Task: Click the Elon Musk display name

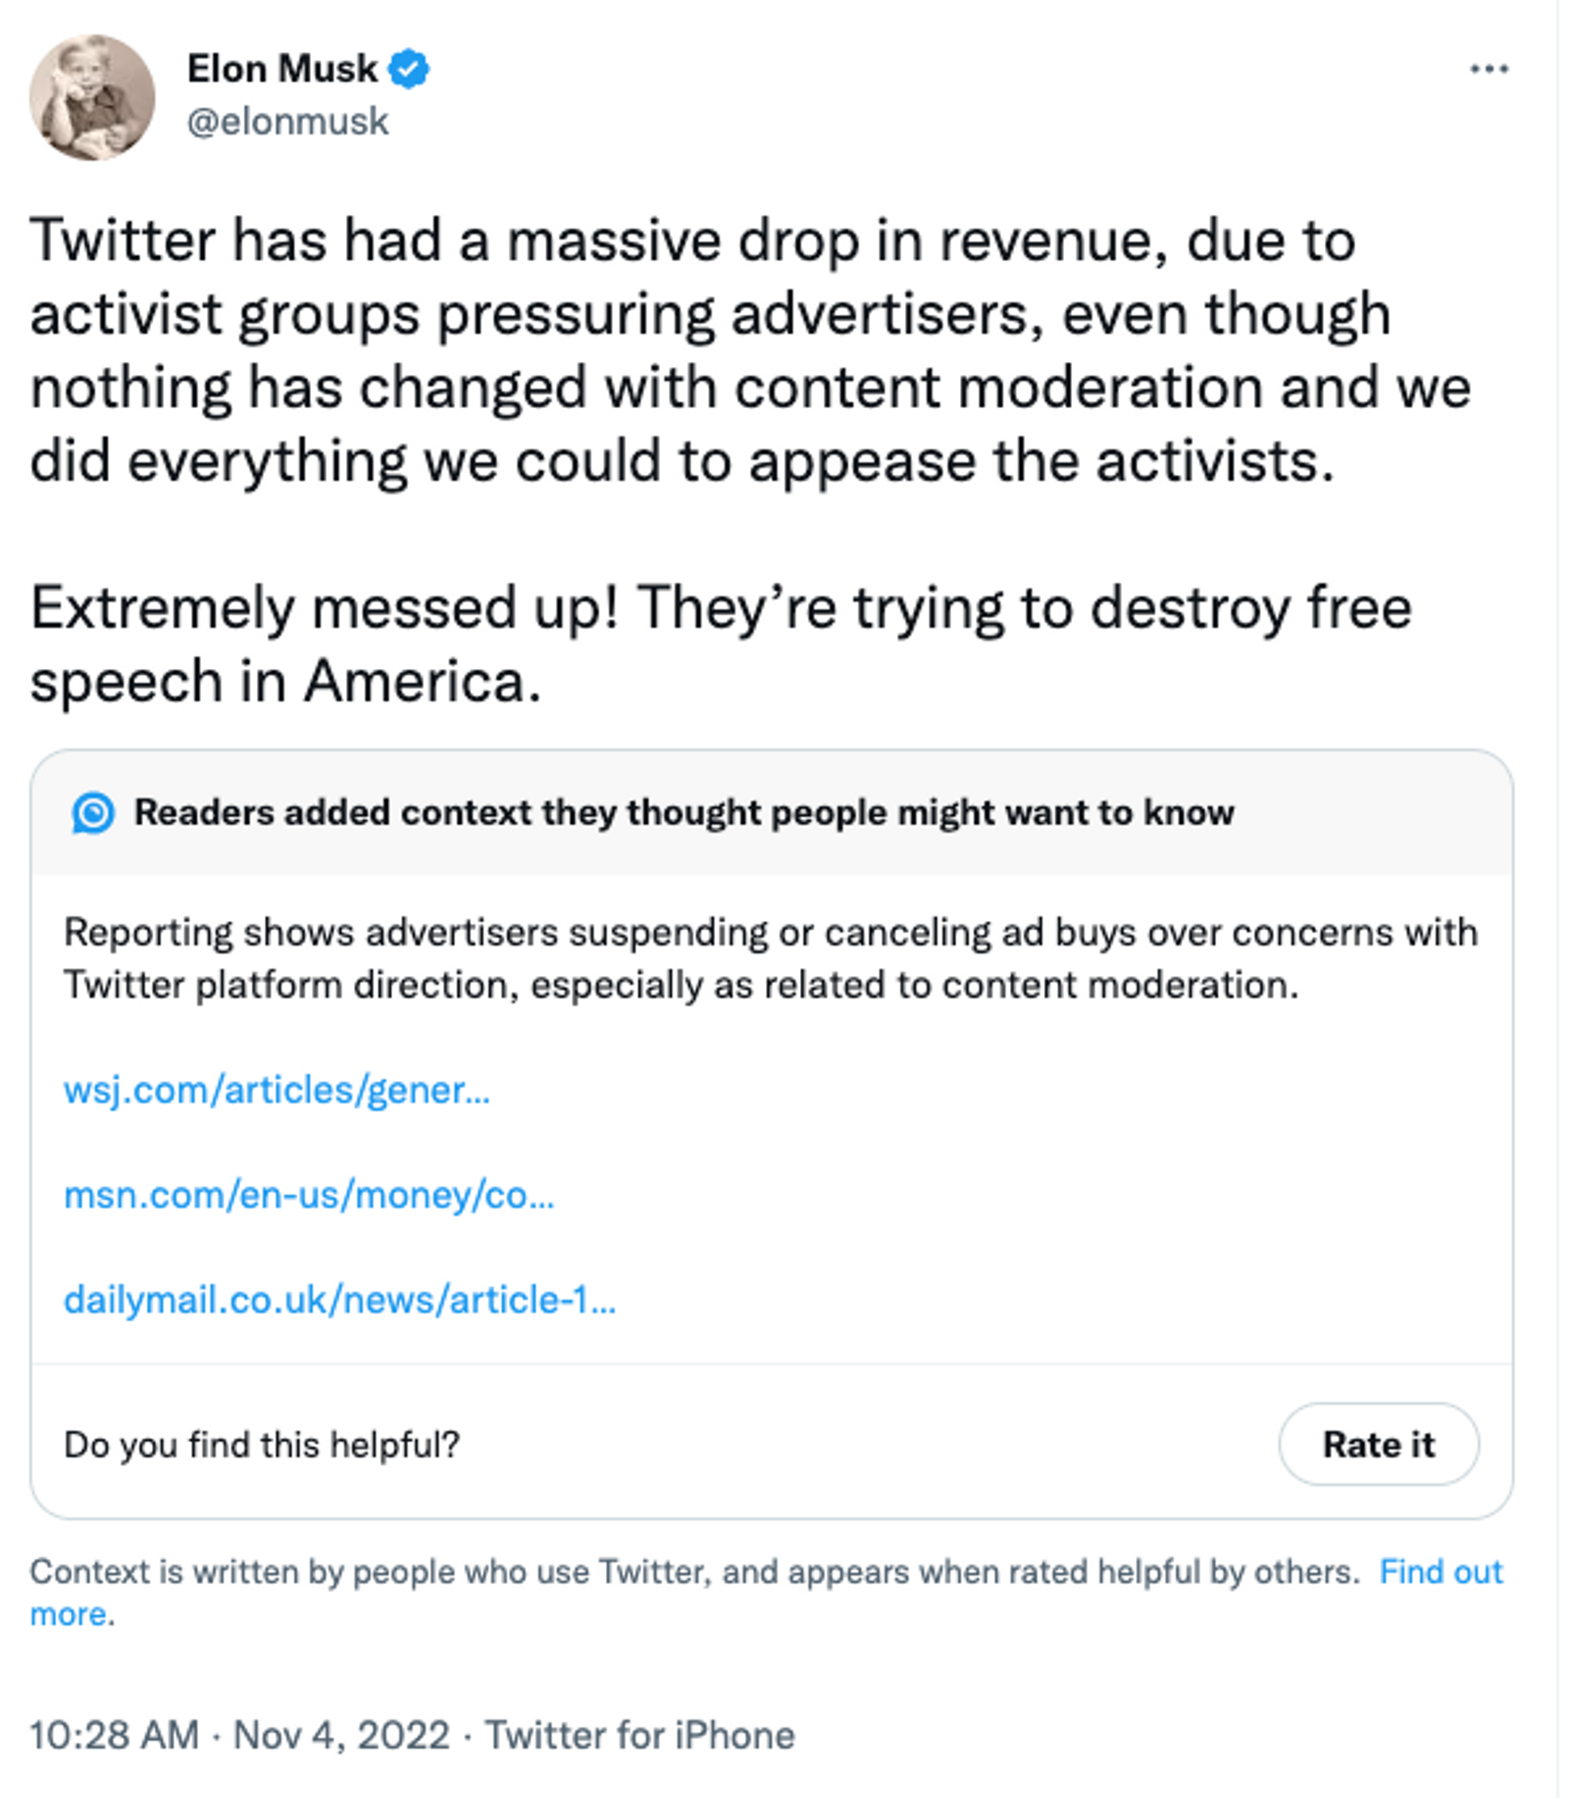Action: click(281, 69)
